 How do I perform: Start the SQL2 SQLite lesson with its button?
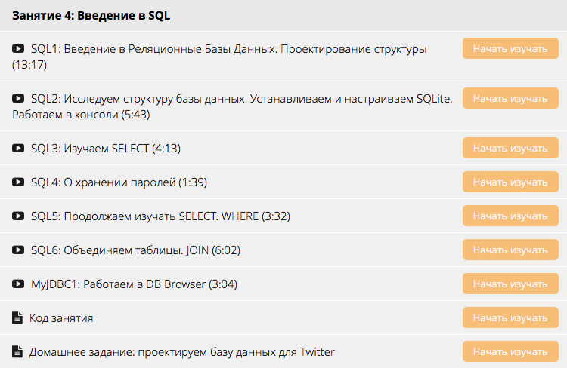click(x=505, y=99)
